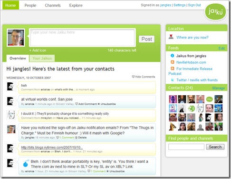Click the black silhouette contact in Contacts grid
Screen dimensions: 231x179
tap(209, 118)
